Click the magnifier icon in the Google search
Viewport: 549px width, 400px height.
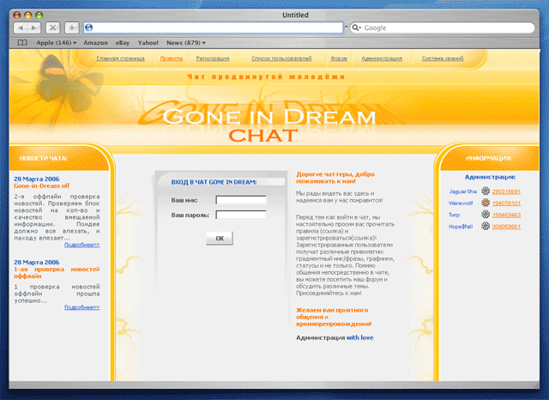click(355, 27)
